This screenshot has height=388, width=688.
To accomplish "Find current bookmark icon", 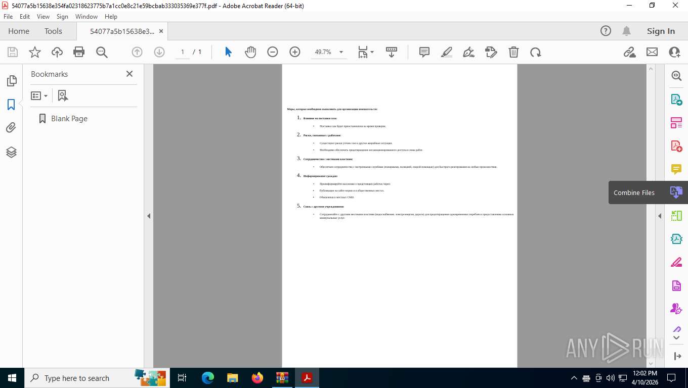I will [63, 95].
